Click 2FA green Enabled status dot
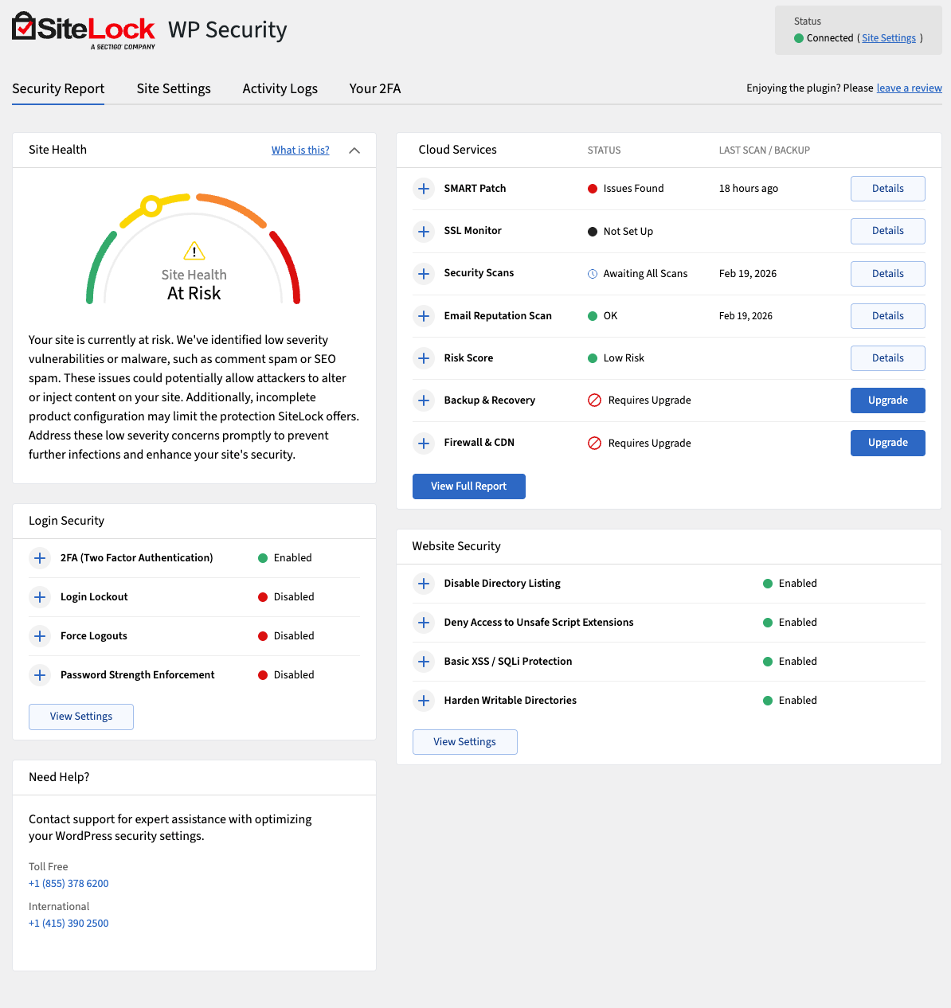The width and height of the screenshot is (951, 1008). coord(263,558)
